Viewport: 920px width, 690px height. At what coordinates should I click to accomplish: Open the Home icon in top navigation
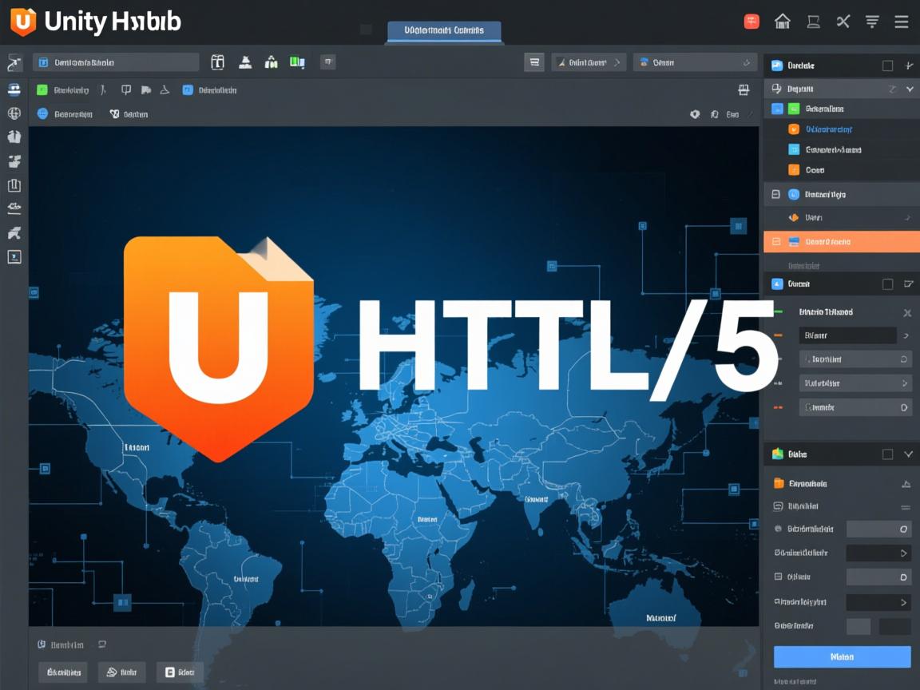(x=783, y=22)
